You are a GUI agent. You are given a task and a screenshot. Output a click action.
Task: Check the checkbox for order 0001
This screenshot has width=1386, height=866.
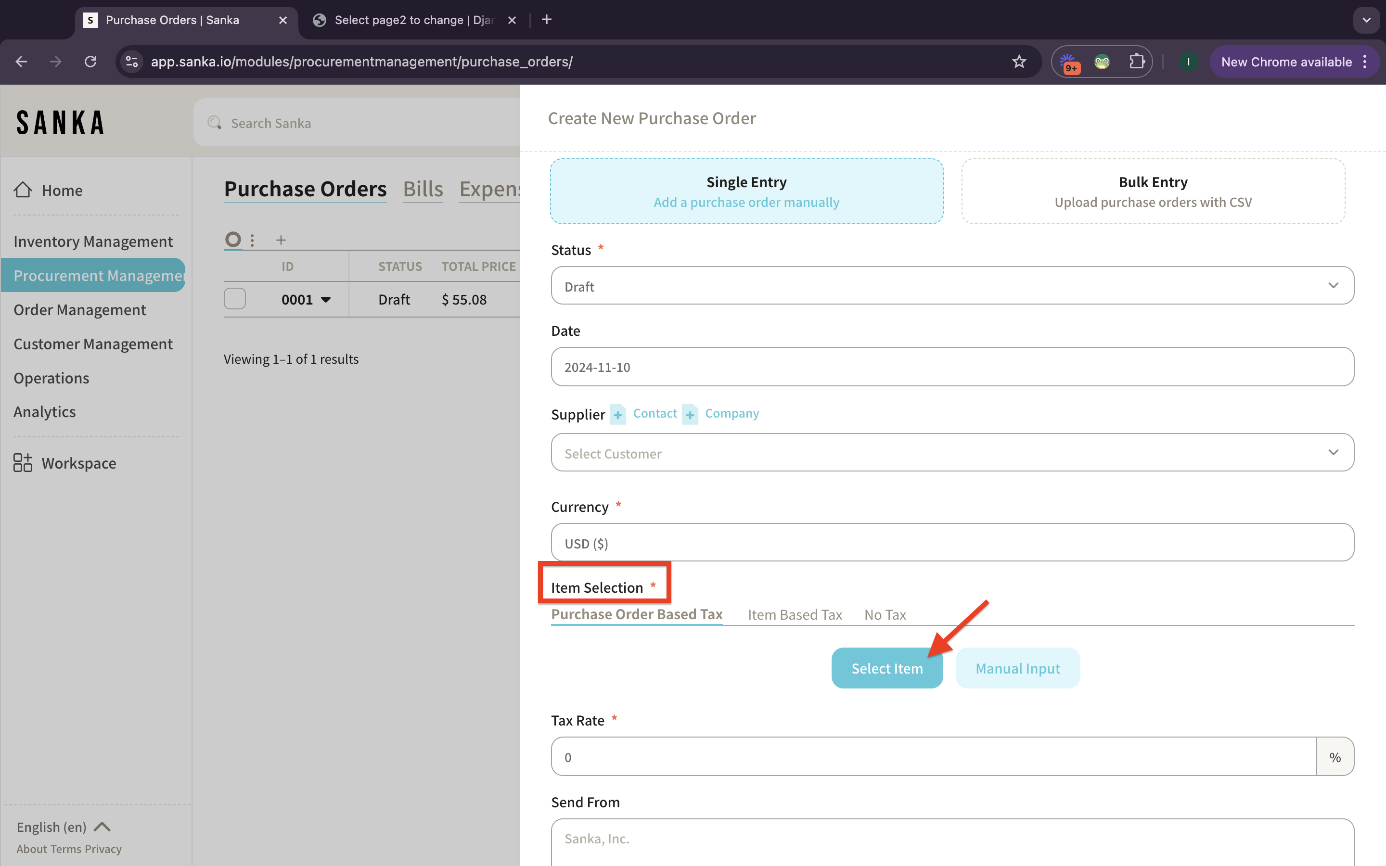(x=235, y=299)
